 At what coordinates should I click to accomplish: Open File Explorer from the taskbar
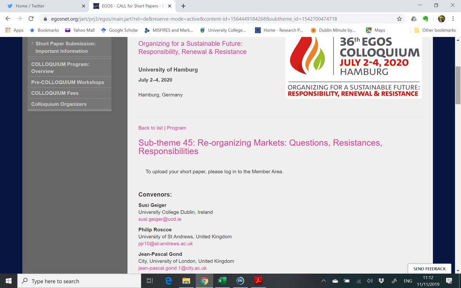[x=186, y=281]
